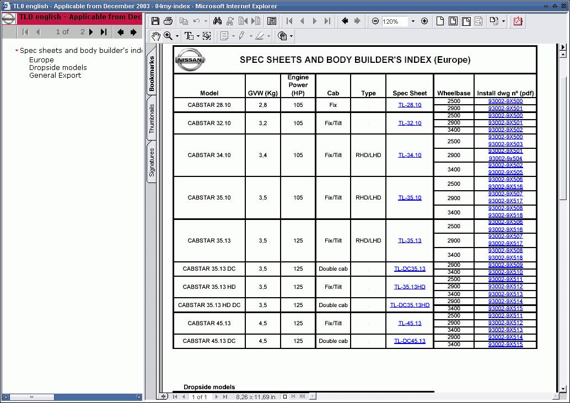Open TL-45.13 spec sheet link
Viewport: 570px width, 403px height.
pyautogui.click(x=410, y=324)
